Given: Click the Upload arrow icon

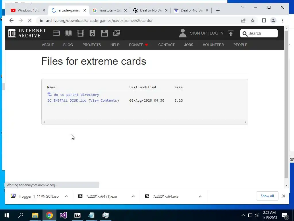Looking at the screenshot, I should 231,33.
